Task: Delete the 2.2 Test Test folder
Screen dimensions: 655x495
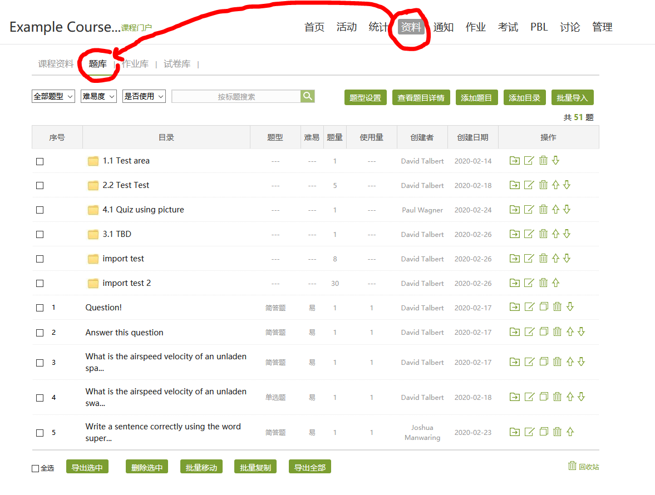Action: point(544,185)
